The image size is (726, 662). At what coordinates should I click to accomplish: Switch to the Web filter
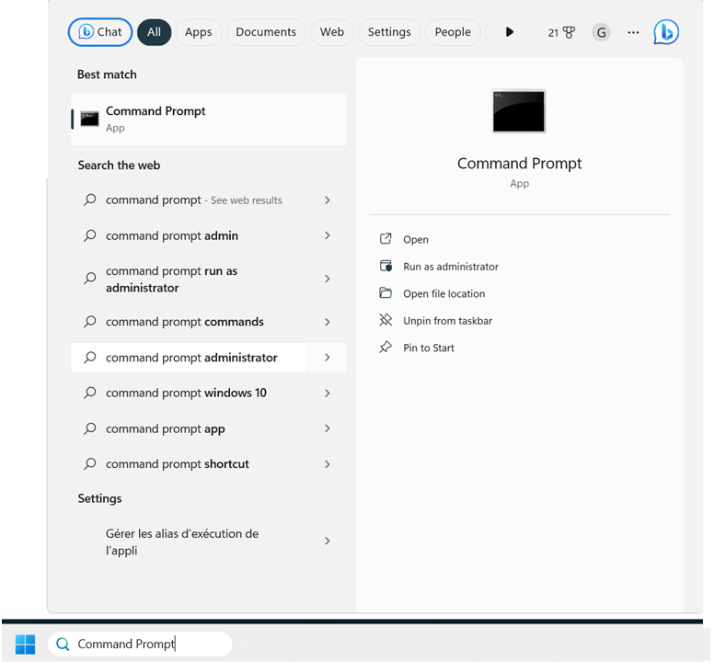332,32
